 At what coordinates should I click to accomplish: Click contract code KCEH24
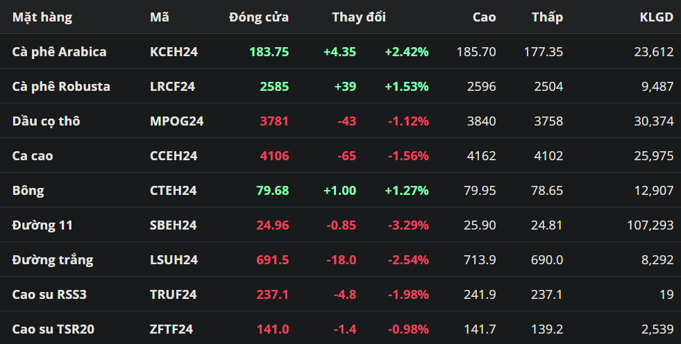pyautogui.click(x=174, y=52)
